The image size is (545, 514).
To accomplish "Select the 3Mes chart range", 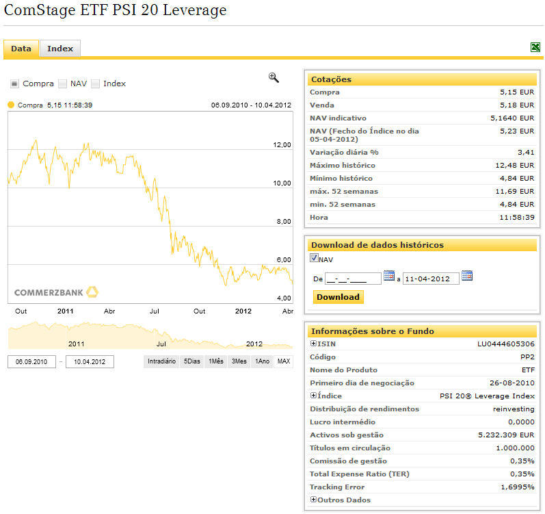I will [239, 361].
